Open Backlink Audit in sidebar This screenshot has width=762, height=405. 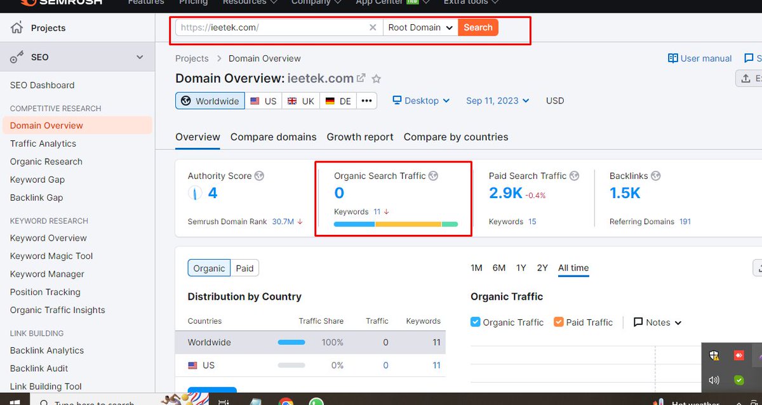point(39,368)
